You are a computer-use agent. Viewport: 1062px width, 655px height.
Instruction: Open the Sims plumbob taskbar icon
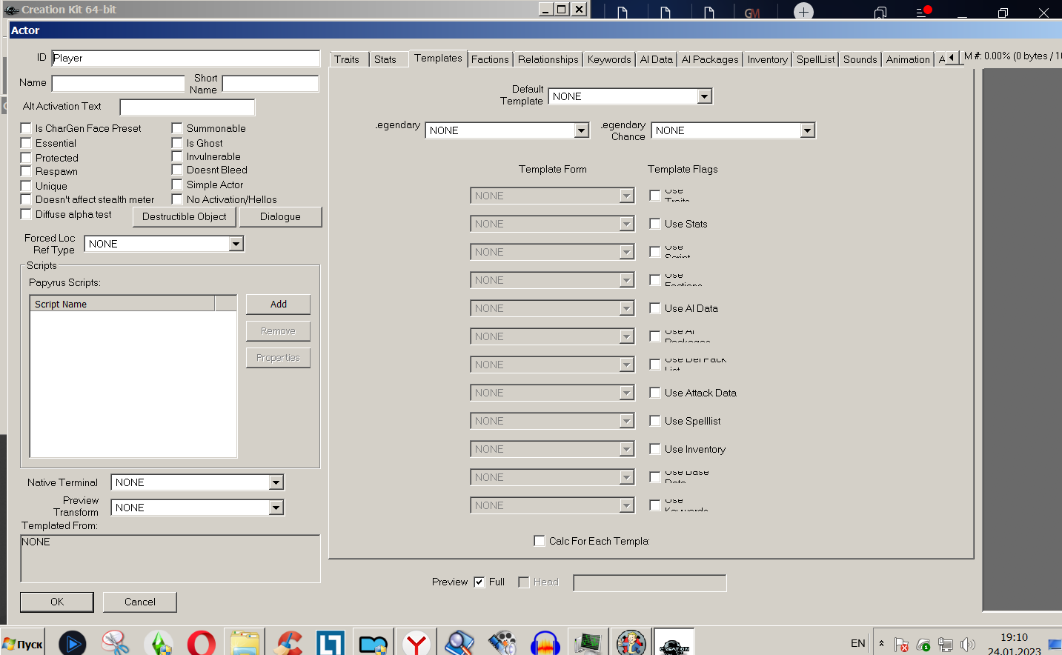click(158, 642)
